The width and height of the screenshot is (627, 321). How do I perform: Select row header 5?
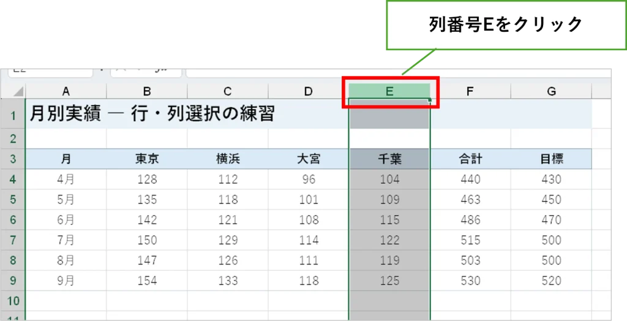click(x=13, y=199)
